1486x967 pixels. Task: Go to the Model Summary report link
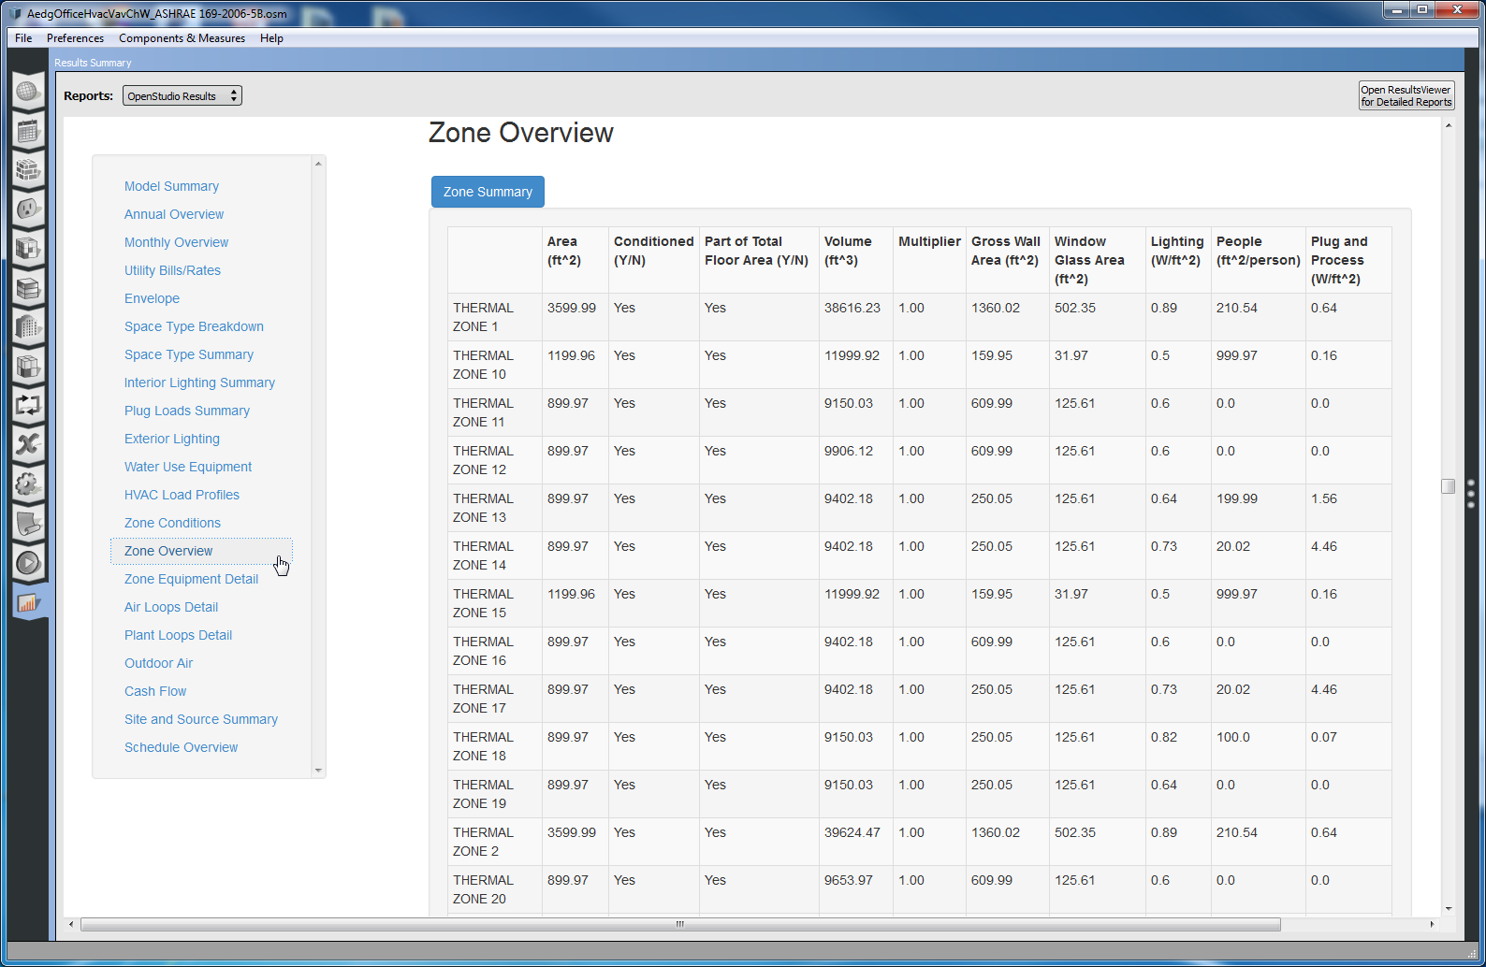(x=171, y=186)
